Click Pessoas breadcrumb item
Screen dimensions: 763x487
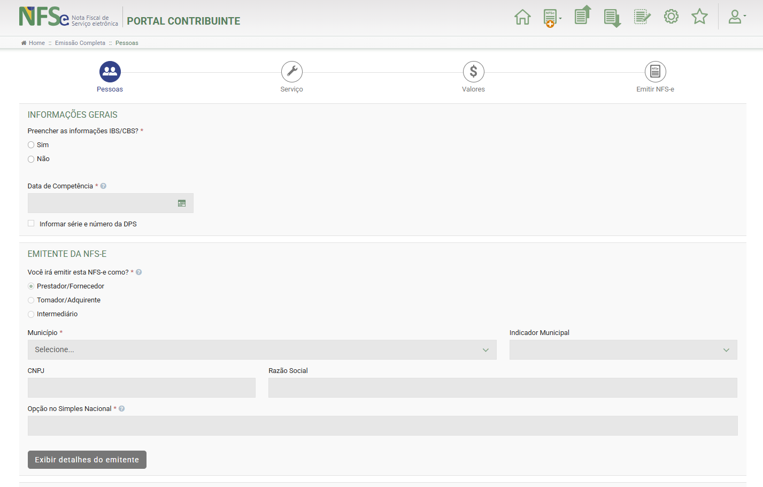coord(127,43)
